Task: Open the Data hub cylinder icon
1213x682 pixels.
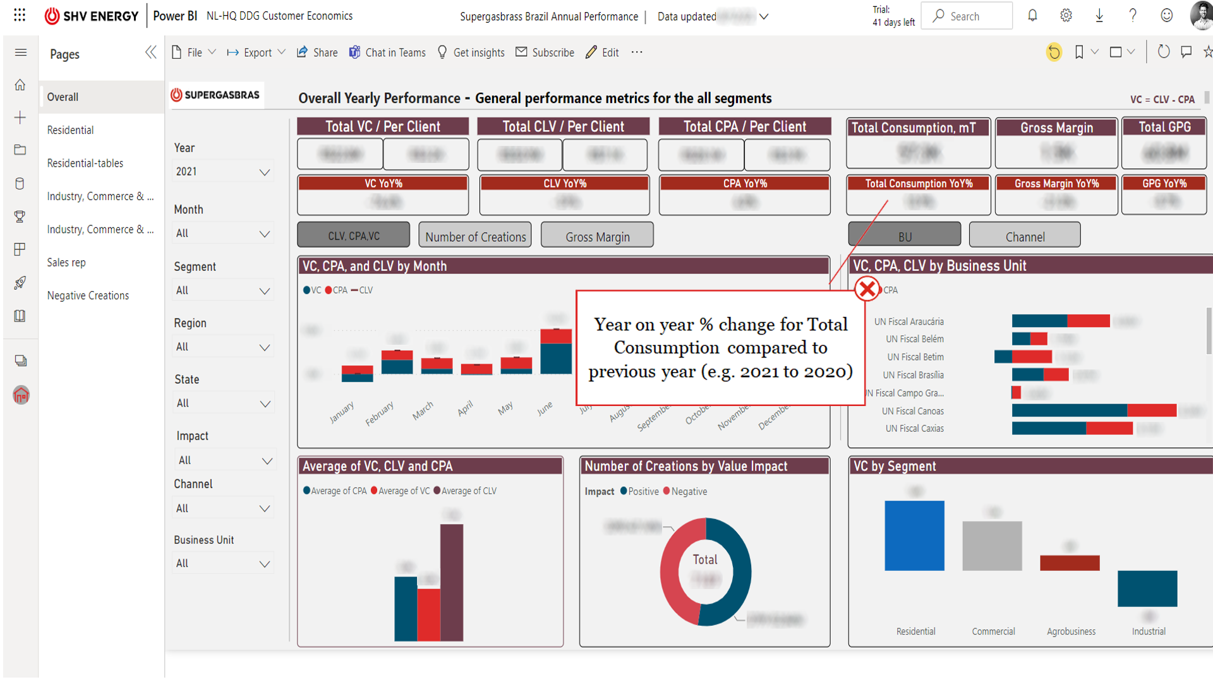Action: (20, 184)
